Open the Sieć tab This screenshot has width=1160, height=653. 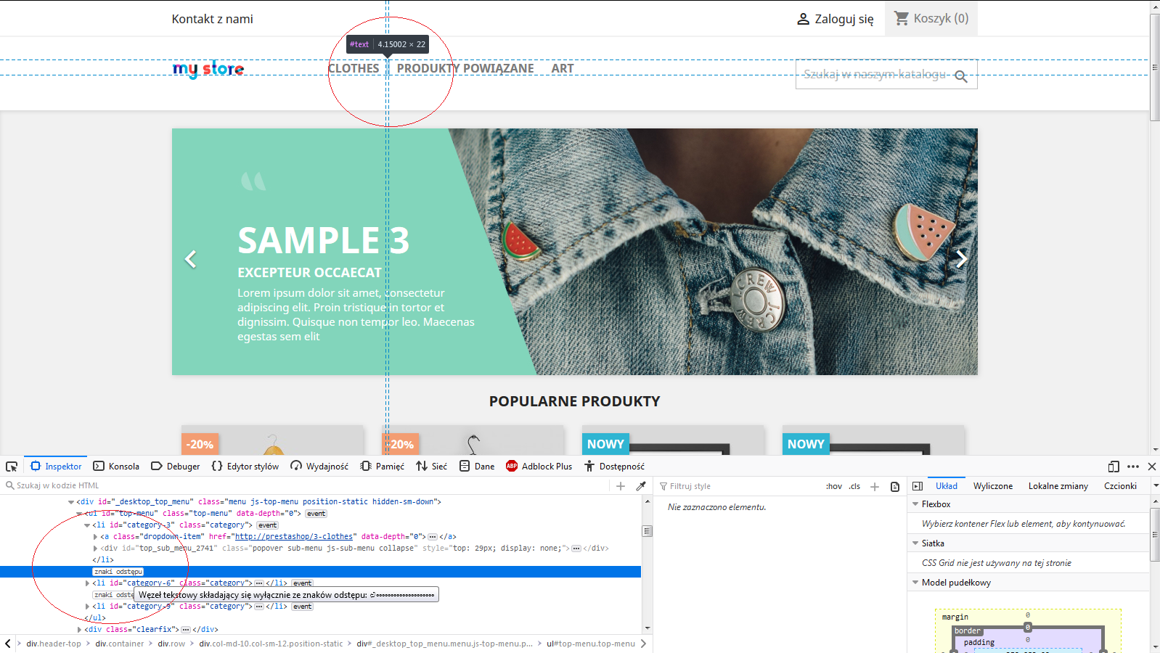(431, 467)
